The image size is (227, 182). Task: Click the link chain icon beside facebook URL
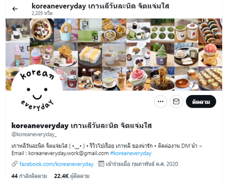[15, 164]
